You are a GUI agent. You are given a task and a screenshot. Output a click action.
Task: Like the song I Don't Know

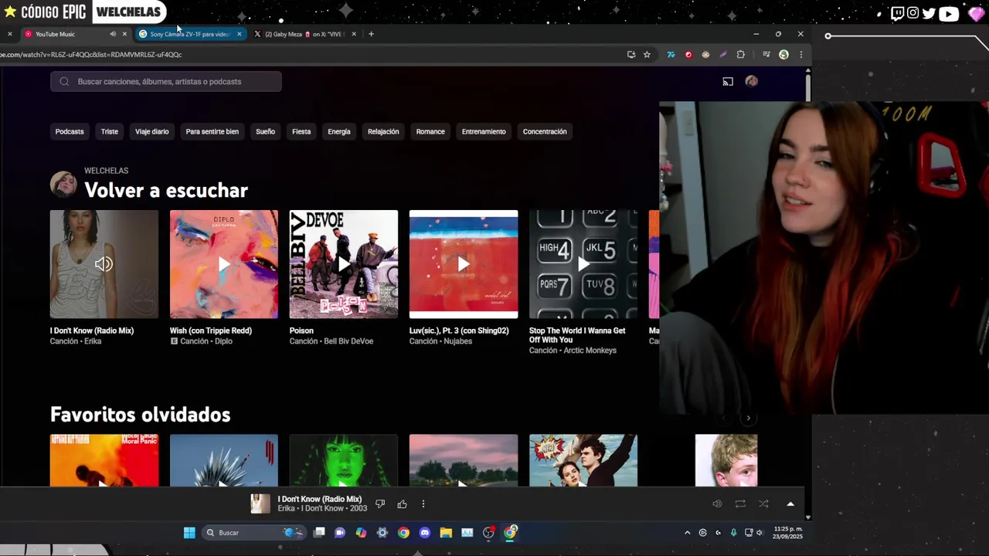click(x=402, y=504)
